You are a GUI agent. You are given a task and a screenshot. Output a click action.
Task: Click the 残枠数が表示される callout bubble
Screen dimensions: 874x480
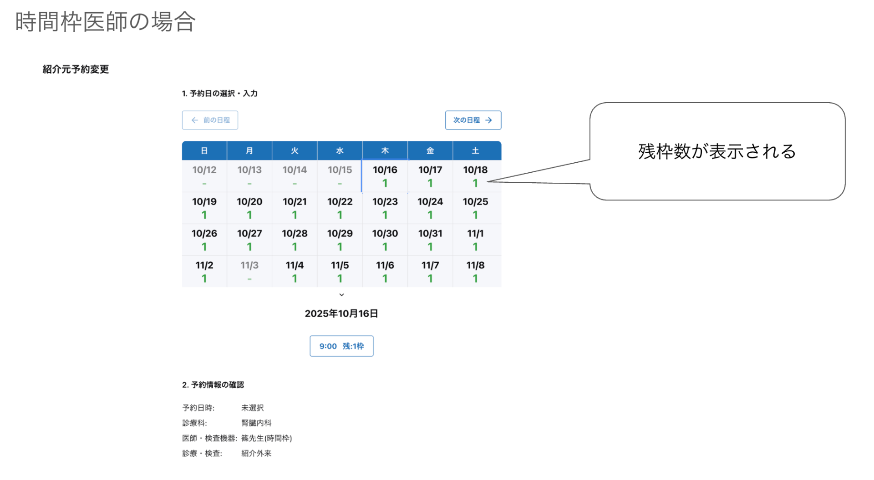coord(717,151)
